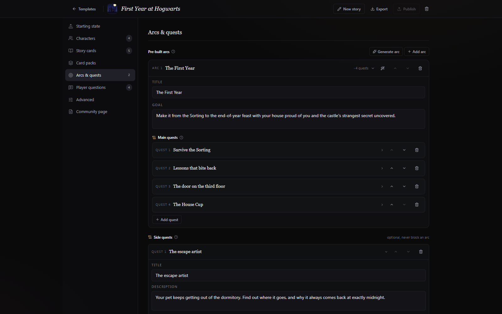Click the First Year at Hogwarts title
This screenshot has height=314, width=502.
click(x=151, y=9)
